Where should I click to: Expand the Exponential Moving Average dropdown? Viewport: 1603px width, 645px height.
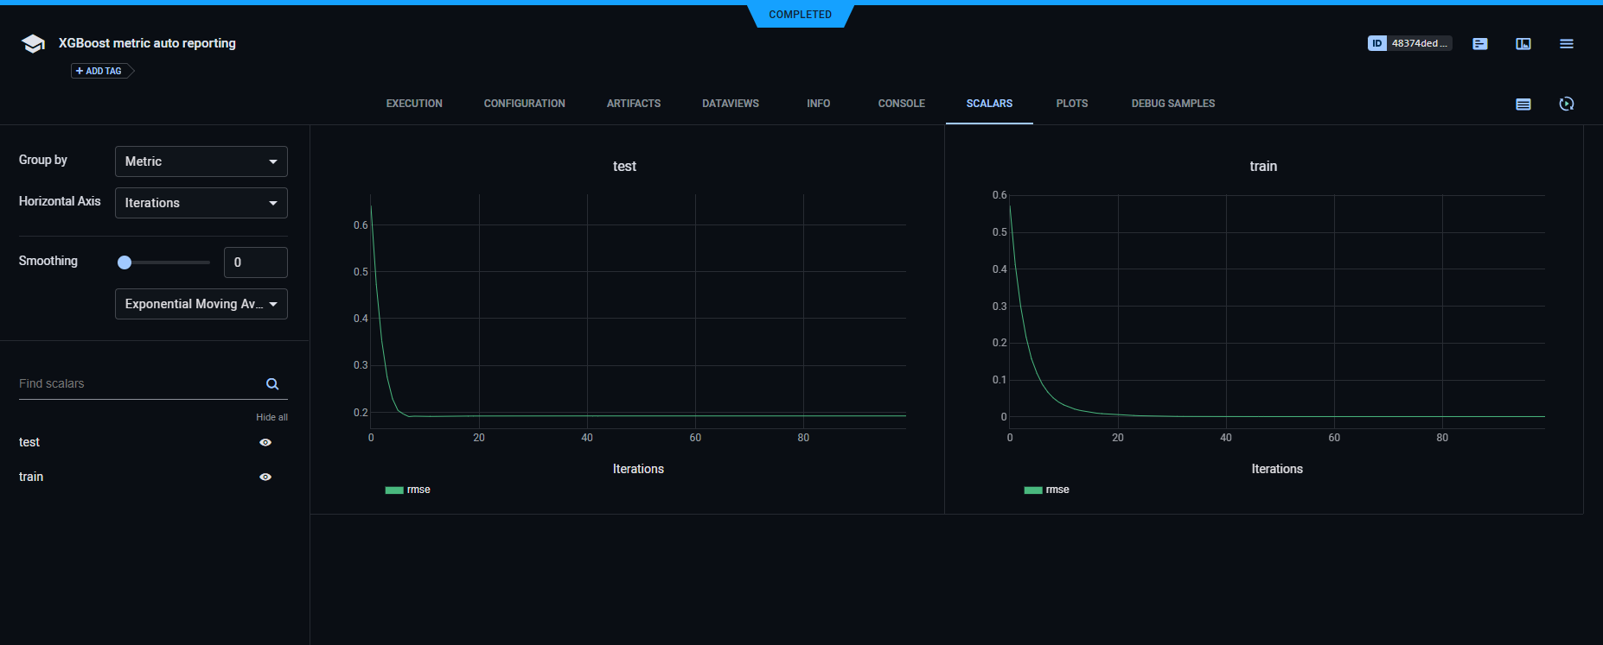pyautogui.click(x=201, y=304)
